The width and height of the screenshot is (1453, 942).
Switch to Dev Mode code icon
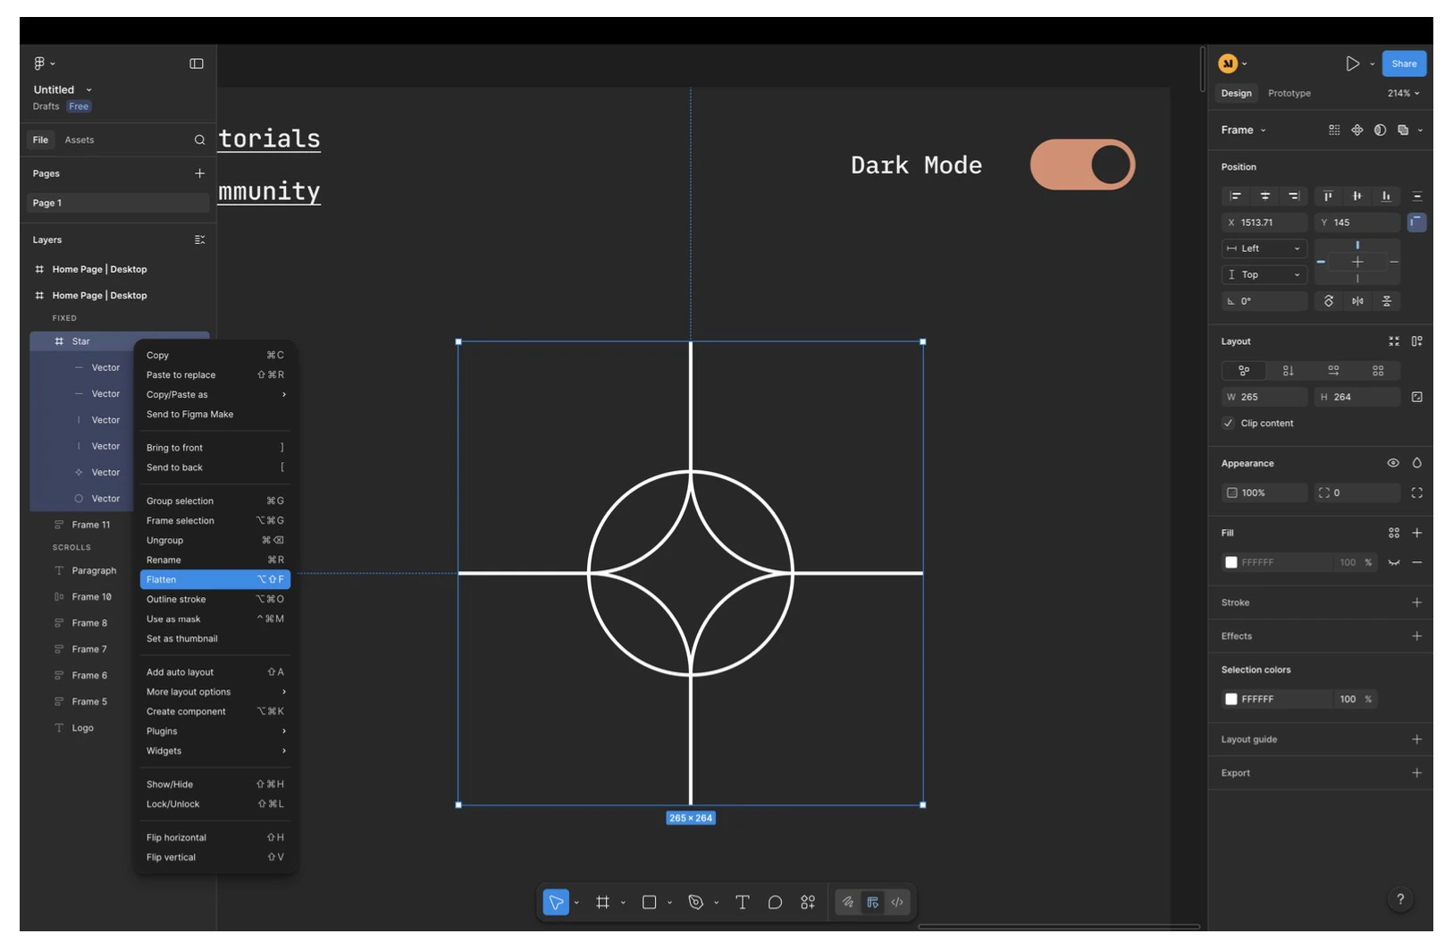[x=897, y=902]
